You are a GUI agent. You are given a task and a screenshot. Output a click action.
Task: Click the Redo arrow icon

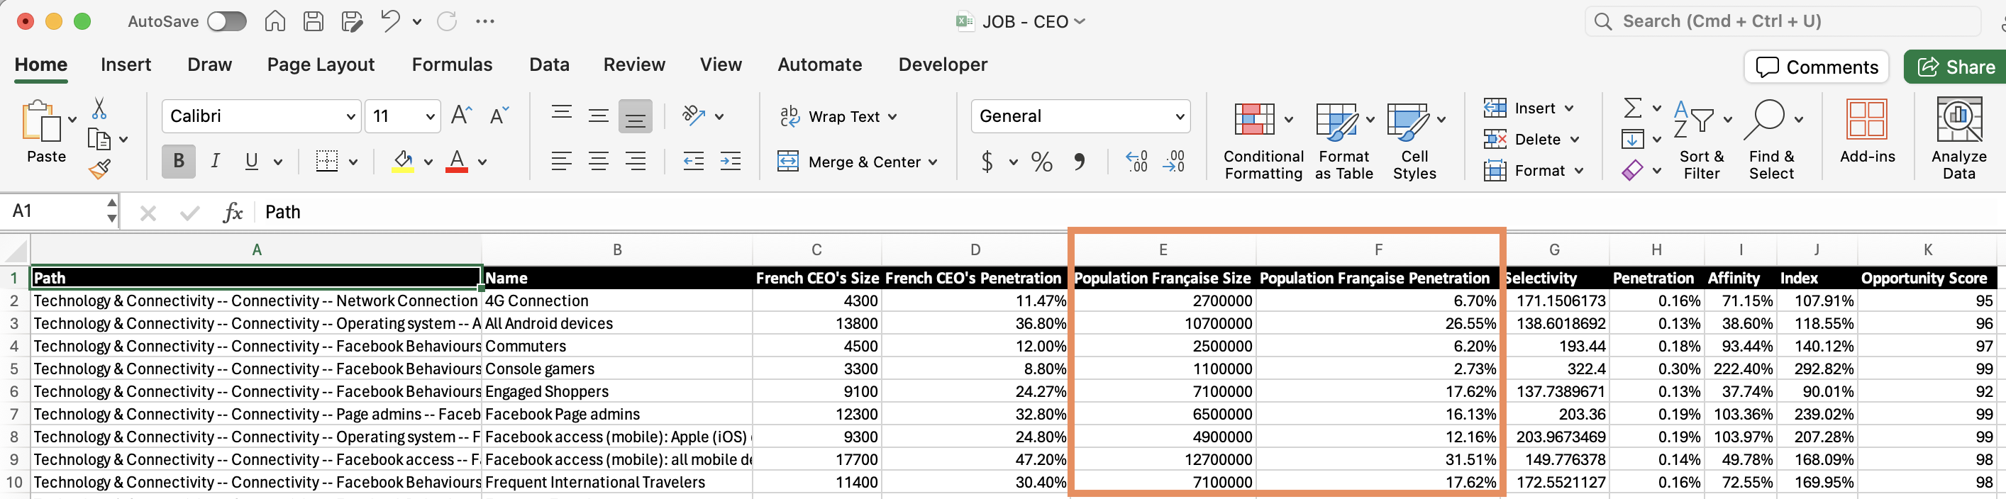447,21
